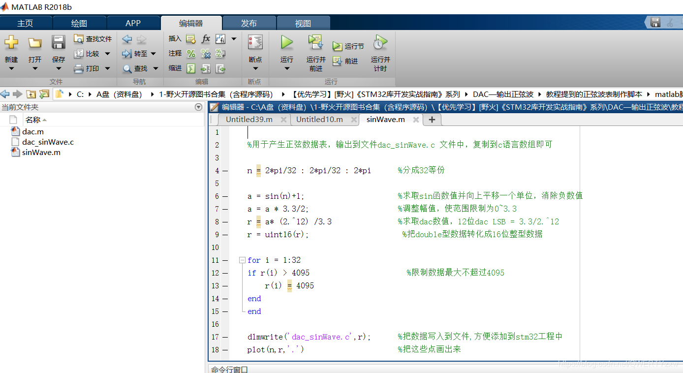The height and width of the screenshot is (373, 683).
Task: Click the Go To (转至) tool
Action: point(135,54)
